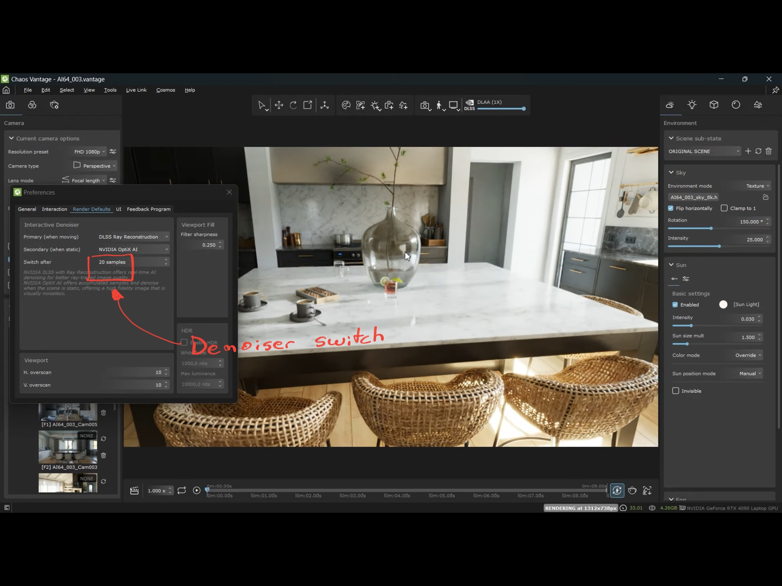Close the Preferences dialog
782x586 pixels.
click(229, 192)
